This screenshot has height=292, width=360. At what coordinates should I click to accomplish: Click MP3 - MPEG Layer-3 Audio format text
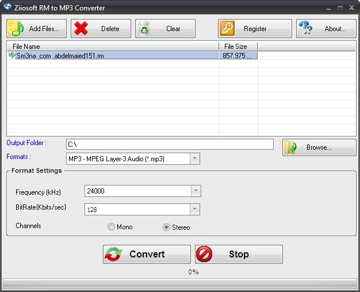pos(116,158)
